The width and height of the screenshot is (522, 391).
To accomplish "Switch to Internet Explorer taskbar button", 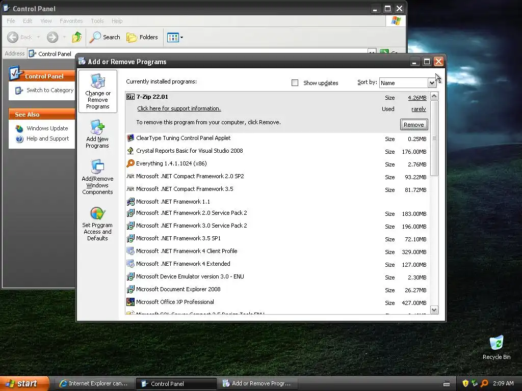I will point(94,383).
